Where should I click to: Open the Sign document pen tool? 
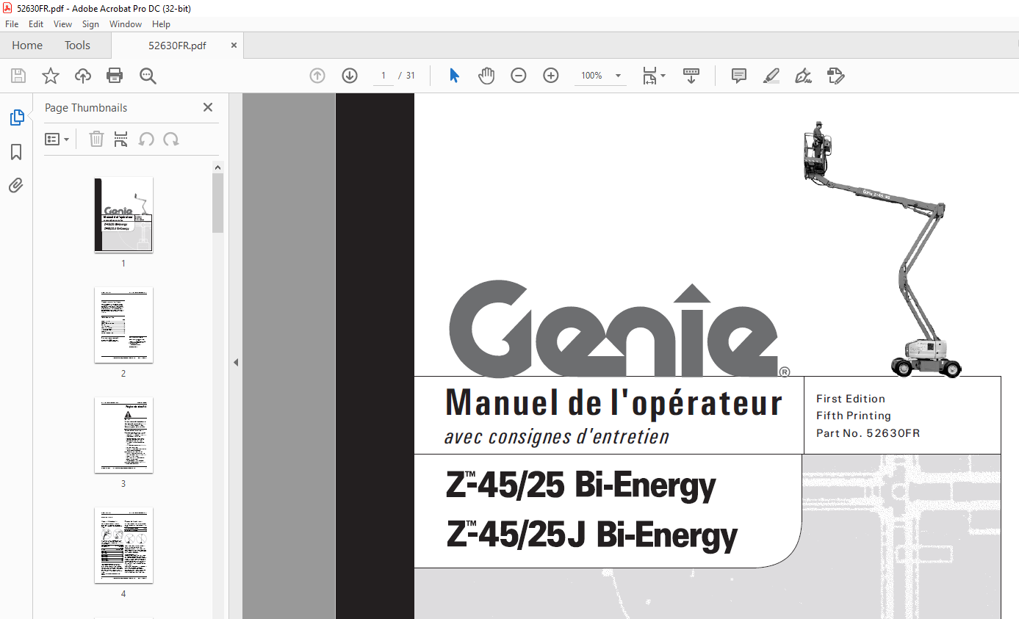(803, 76)
